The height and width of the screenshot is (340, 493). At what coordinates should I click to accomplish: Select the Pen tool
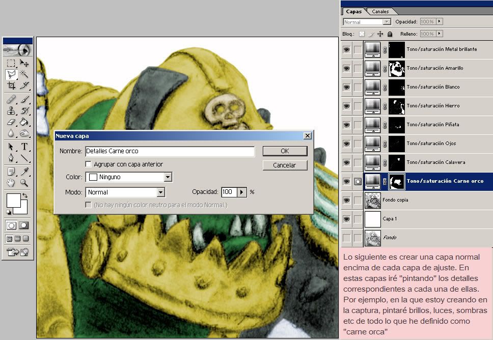coord(11,158)
